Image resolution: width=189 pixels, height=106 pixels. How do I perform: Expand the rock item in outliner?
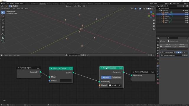[161, 22]
